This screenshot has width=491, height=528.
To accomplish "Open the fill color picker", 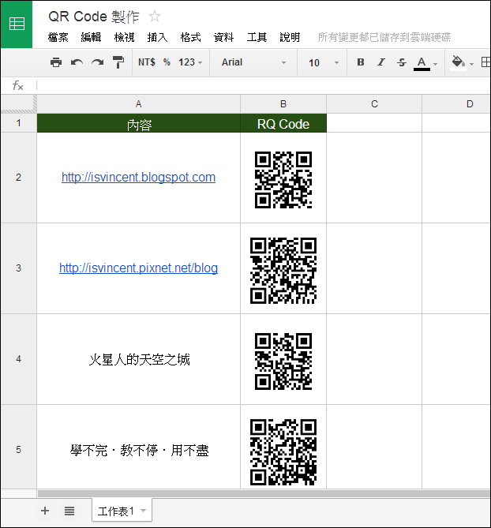I will [458, 62].
